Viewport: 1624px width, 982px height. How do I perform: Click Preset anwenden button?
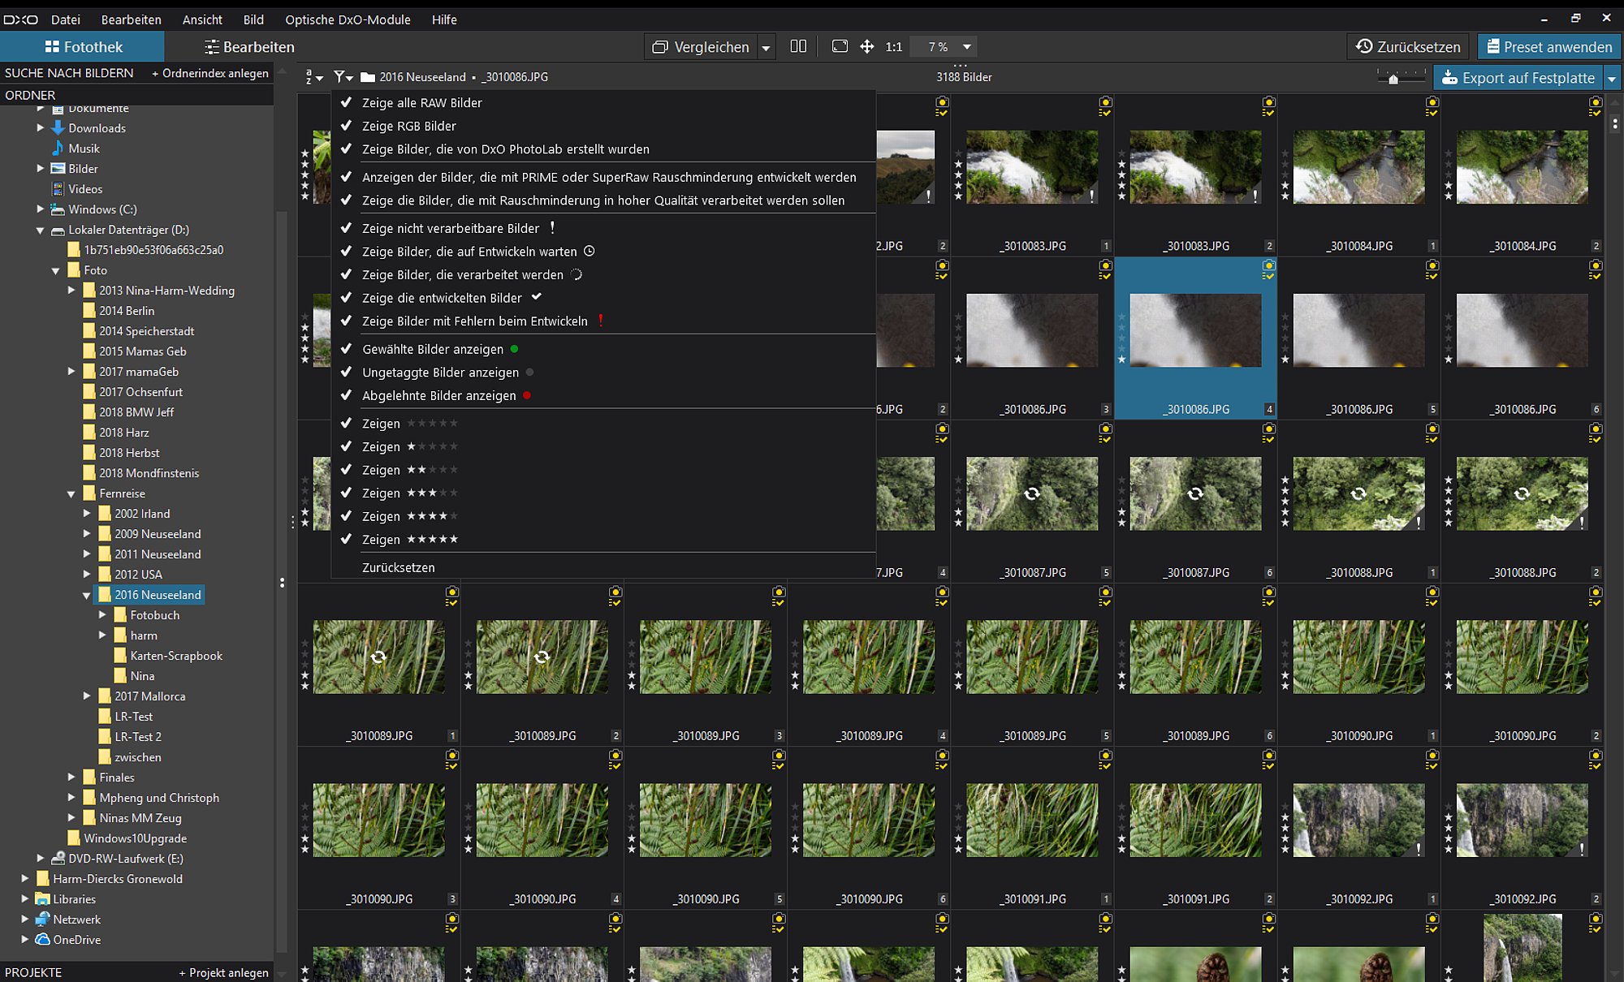[1549, 47]
